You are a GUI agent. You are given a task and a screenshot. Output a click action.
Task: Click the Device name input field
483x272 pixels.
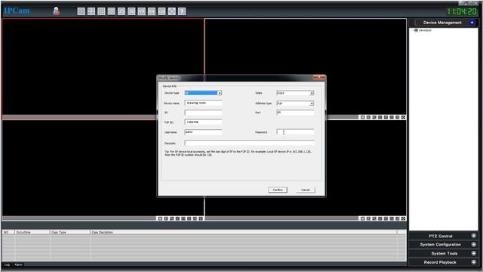point(203,103)
